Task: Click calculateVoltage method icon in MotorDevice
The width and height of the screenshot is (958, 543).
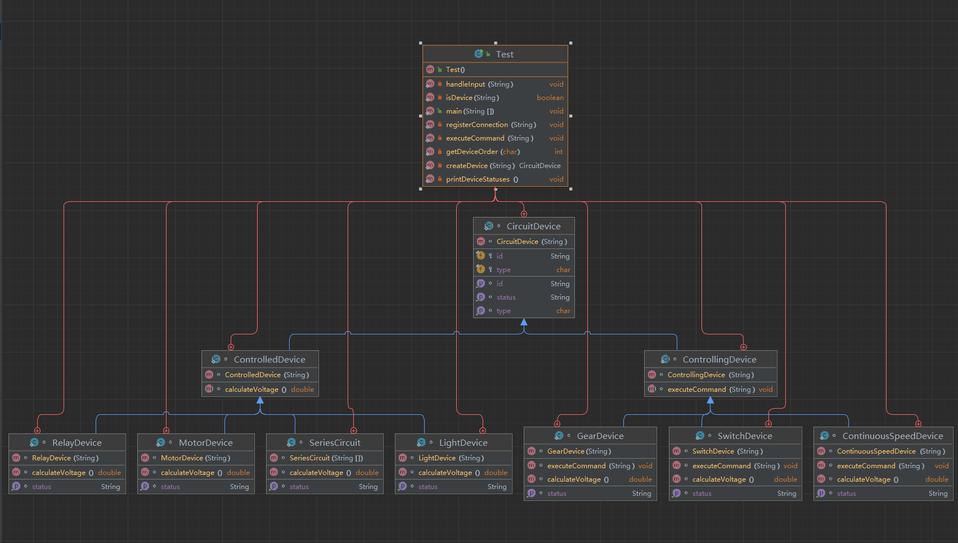Action: tap(145, 472)
